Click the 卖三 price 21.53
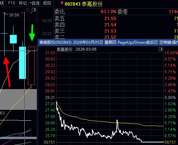178x145 pixels. tap(110, 31)
